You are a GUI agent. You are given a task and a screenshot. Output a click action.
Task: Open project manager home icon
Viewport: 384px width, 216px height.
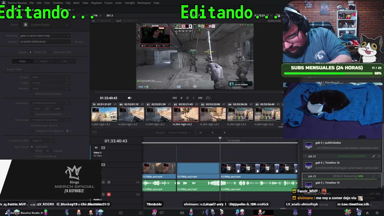[367, 213]
